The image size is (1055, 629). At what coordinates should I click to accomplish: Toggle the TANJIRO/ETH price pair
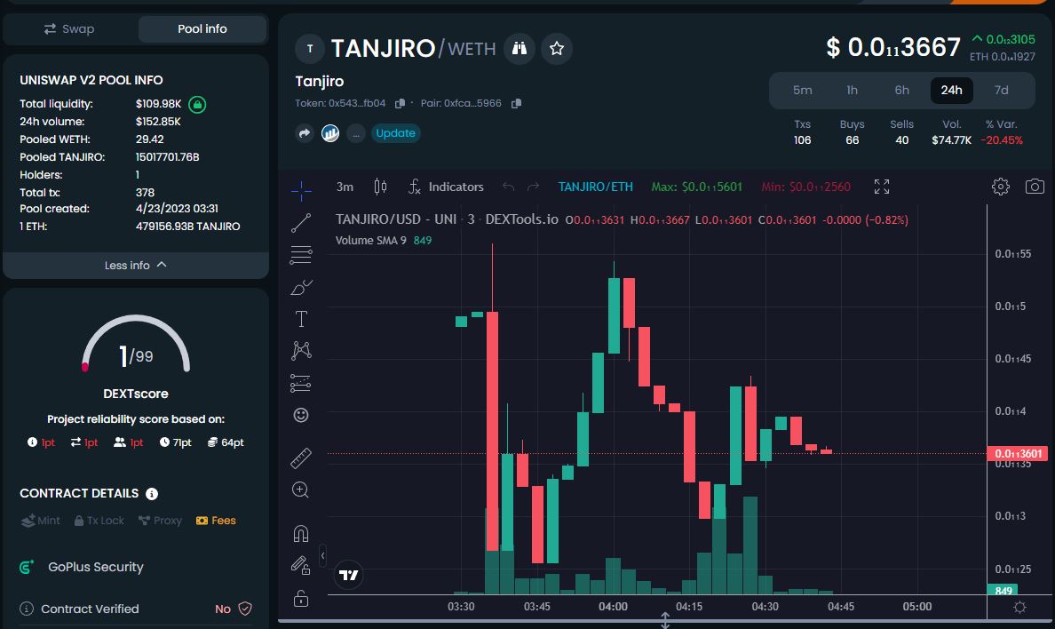click(x=596, y=187)
